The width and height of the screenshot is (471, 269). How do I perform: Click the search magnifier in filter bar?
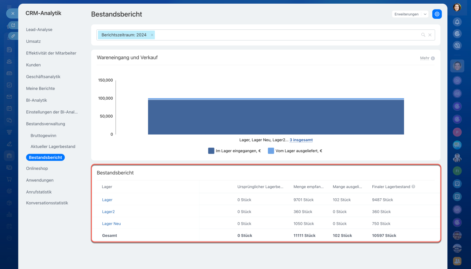(423, 35)
